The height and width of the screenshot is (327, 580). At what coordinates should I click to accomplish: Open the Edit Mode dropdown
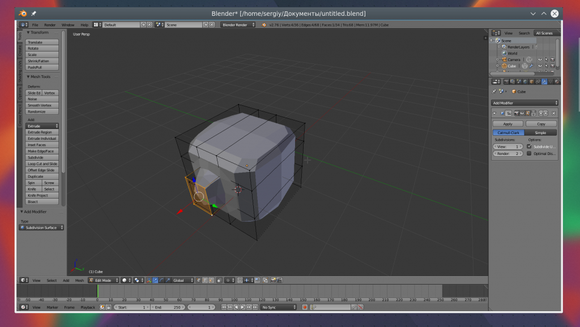coord(103,280)
